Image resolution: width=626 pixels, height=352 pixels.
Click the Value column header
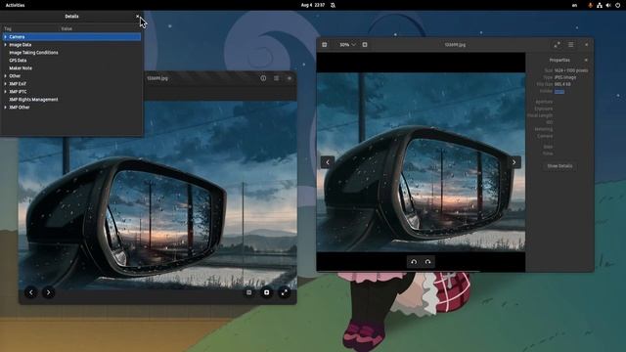[67, 28]
